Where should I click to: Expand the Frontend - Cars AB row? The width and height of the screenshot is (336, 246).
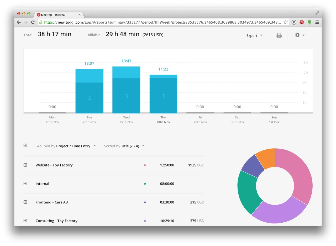coord(25,202)
